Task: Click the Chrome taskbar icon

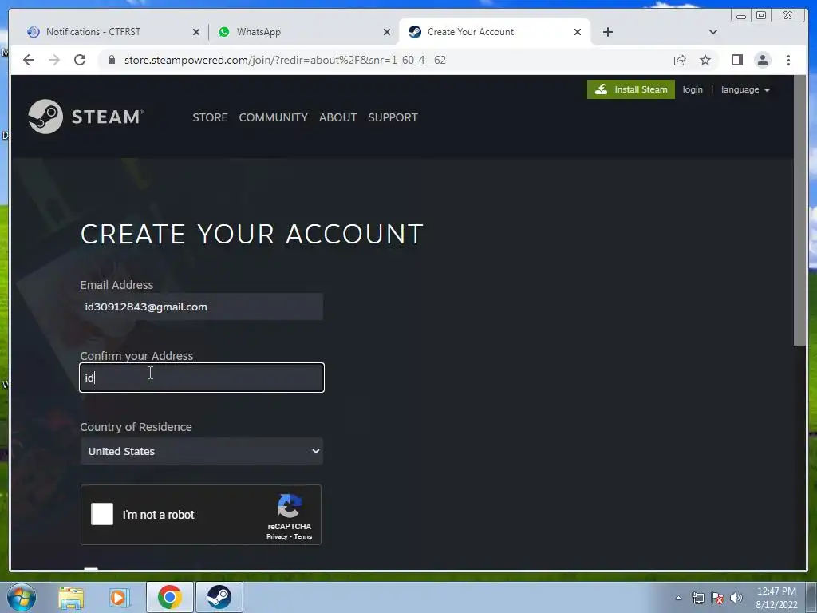Action: pos(169,597)
